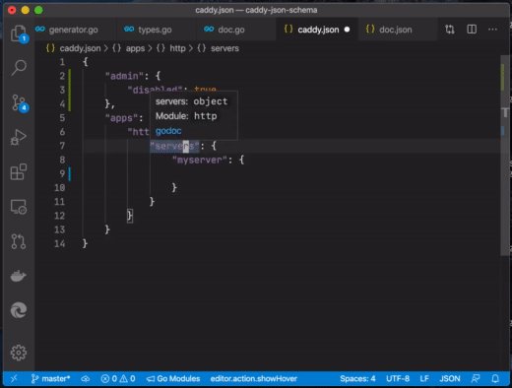Change indentation via Spaces: 4
This screenshot has width=512, height=388.
pyautogui.click(x=357, y=379)
